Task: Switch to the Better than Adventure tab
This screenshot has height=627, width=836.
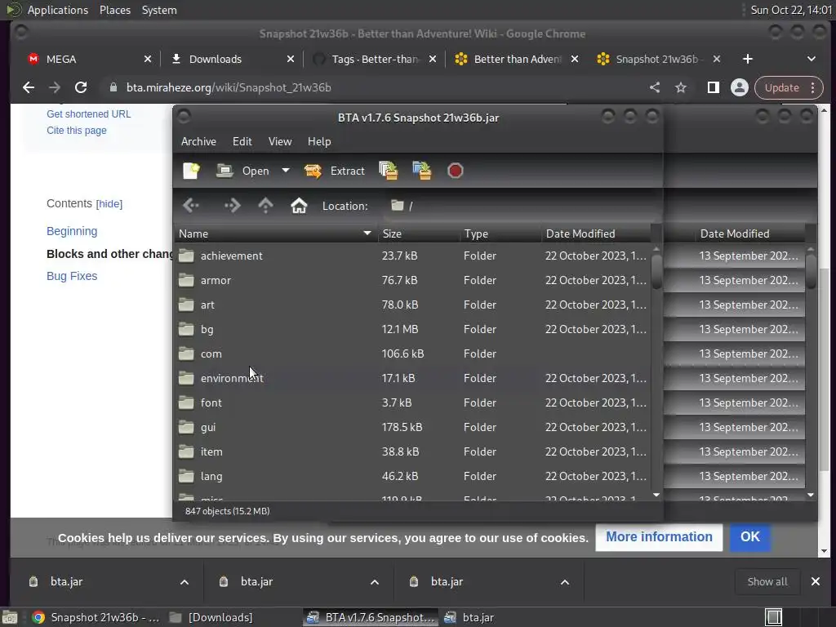Action: (516, 59)
